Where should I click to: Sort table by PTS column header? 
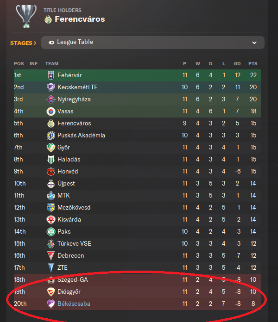point(252,63)
